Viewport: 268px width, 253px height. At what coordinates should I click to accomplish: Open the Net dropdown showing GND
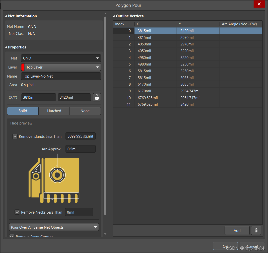(x=61, y=58)
